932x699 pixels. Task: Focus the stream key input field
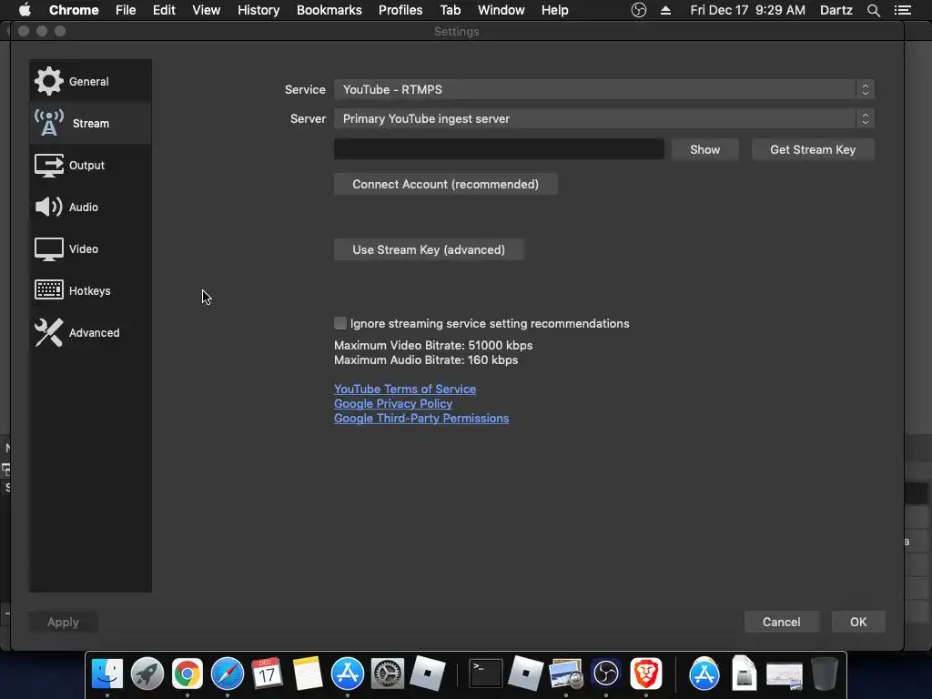point(499,149)
